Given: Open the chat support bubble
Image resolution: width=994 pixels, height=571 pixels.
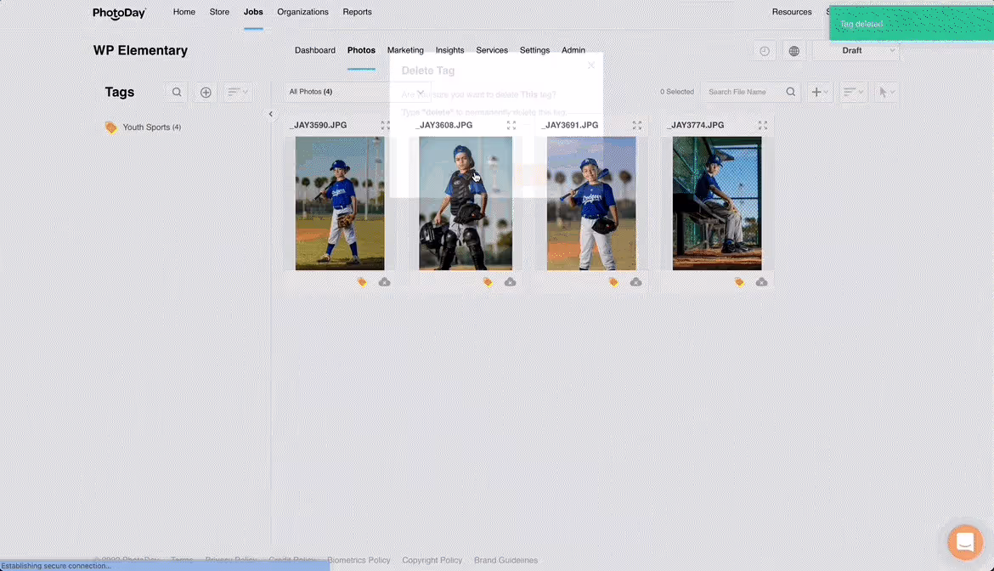Looking at the screenshot, I should [965, 542].
